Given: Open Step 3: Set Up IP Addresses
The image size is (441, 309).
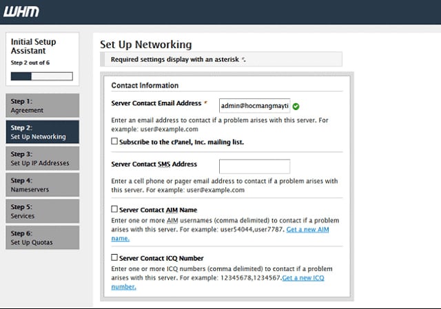Looking at the screenshot, I should click(41, 158).
